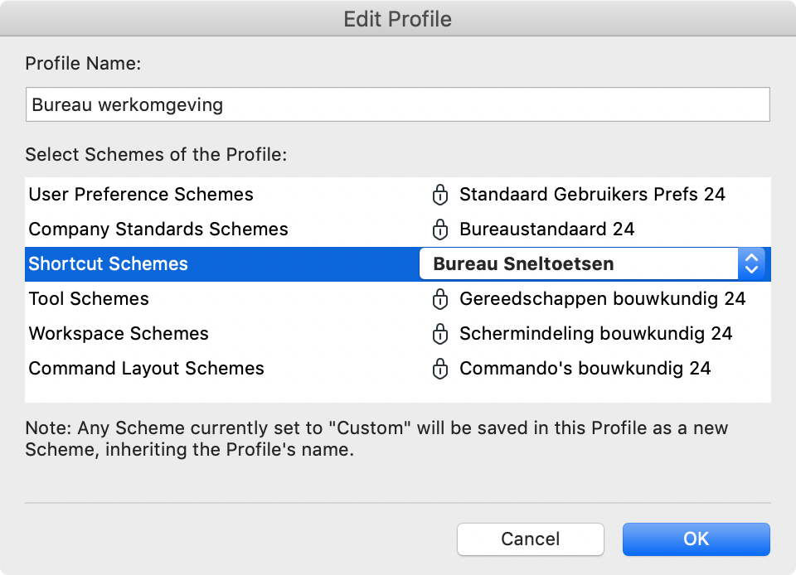The width and height of the screenshot is (796, 575).
Task: Click the Profile Name text field
Action: coord(398,104)
